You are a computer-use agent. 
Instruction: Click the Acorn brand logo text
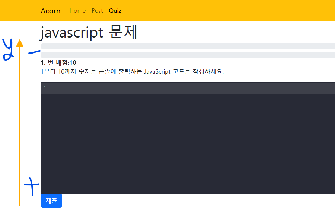50,11
